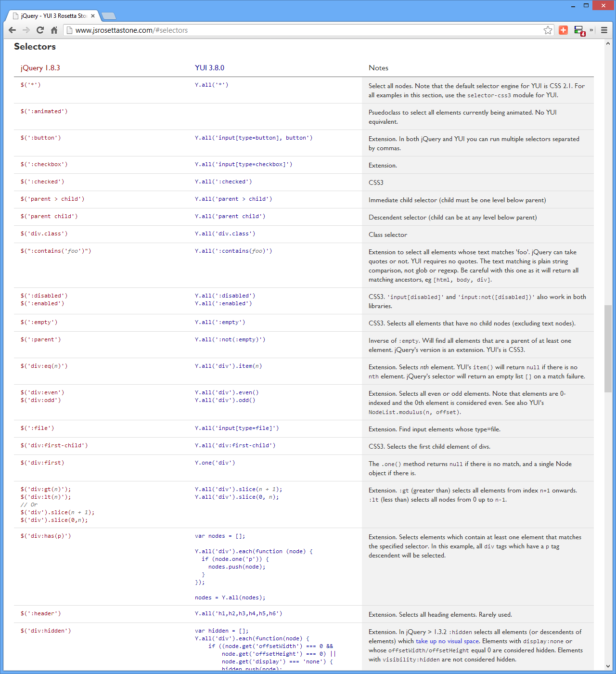Click the $(":contains('foo')") code
Image resolution: width=616 pixels, height=674 pixels.
tap(56, 251)
